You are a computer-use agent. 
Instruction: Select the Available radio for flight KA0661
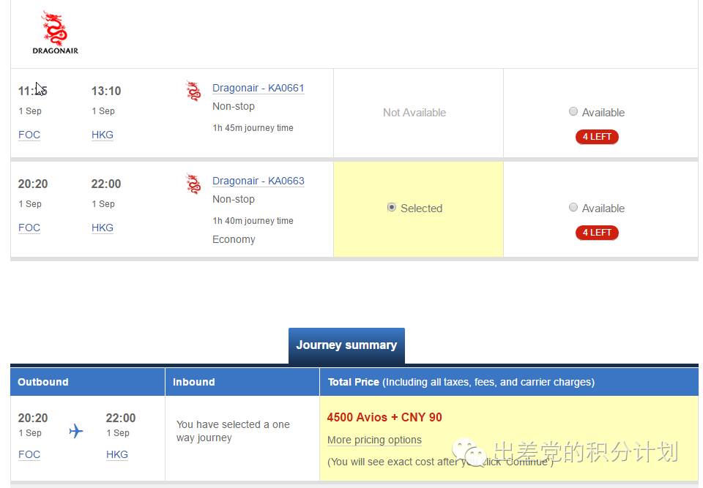coord(573,112)
